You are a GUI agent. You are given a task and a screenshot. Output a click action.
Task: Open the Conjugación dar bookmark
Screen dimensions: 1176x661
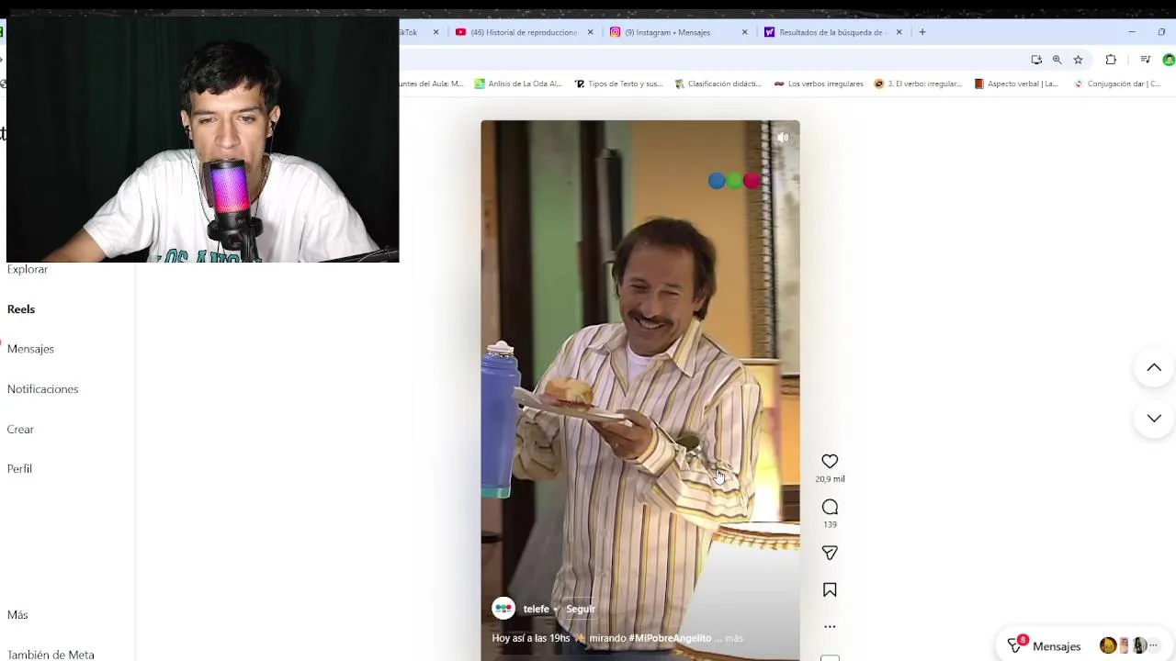click(1117, 84)
